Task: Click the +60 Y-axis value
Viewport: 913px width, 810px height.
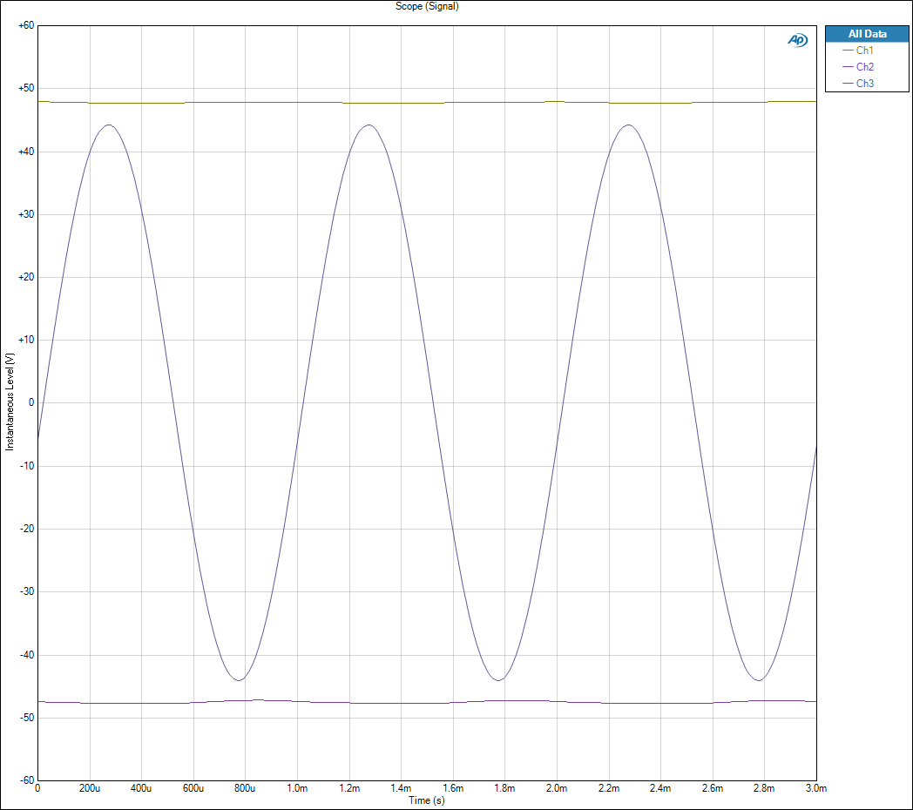Action: [26, 25]
